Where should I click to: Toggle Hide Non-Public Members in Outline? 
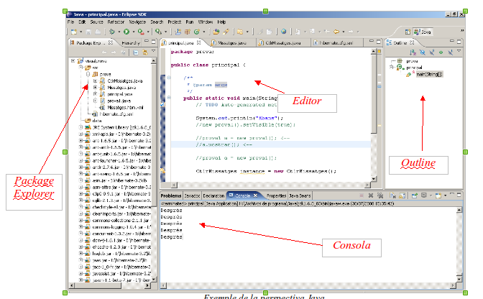pos(441,52)
